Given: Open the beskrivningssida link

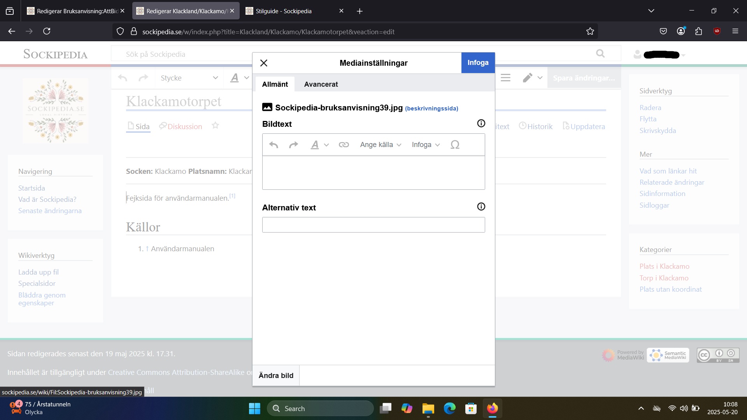Looking at the screenshot, I should [431, 108].
